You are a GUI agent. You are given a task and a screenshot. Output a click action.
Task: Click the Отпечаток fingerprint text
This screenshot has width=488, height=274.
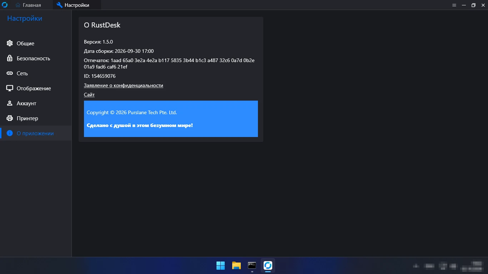[169, 64]
